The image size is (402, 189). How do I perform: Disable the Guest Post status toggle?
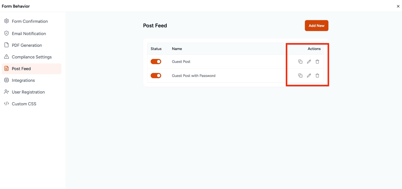click(x=156, y=61)
